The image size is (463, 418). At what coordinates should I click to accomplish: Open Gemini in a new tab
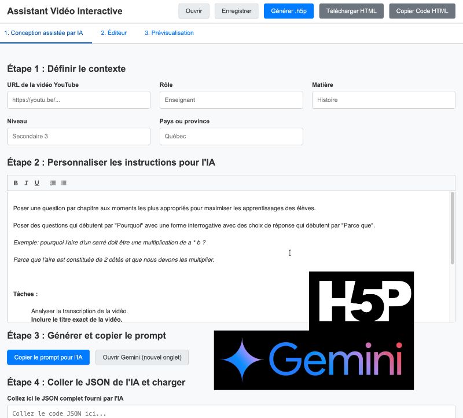pyautogui.click(x=142, y=357)
